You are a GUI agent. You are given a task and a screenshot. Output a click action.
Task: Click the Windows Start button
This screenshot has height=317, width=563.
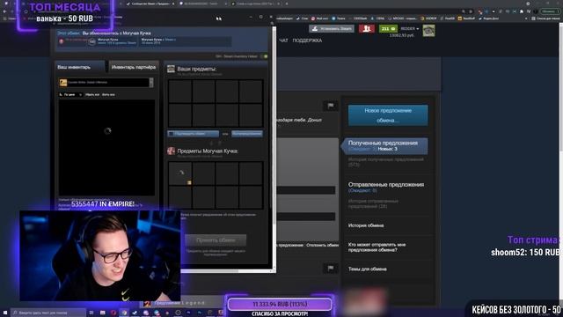pos(5,313)
